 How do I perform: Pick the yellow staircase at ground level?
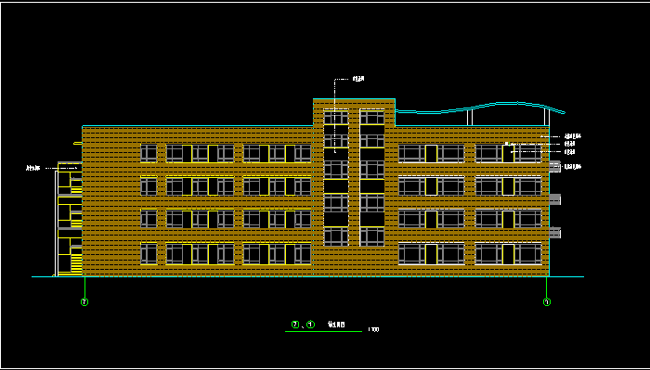click(76, 263)
